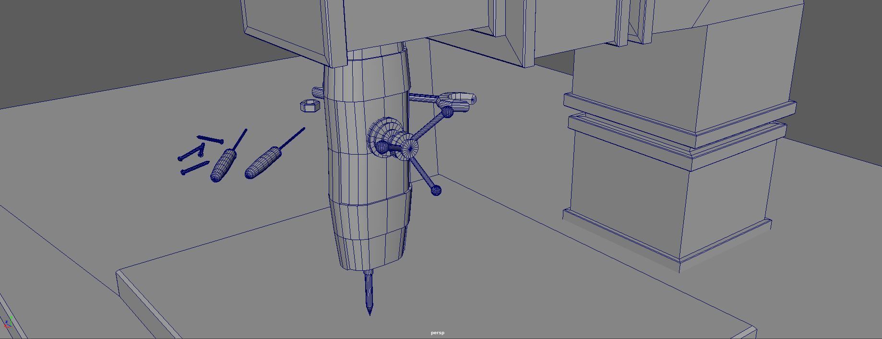Select the right screwdriver's handle
Viewport: 882px width, 339px height.
pyautogui.click(x=262, y=163)
